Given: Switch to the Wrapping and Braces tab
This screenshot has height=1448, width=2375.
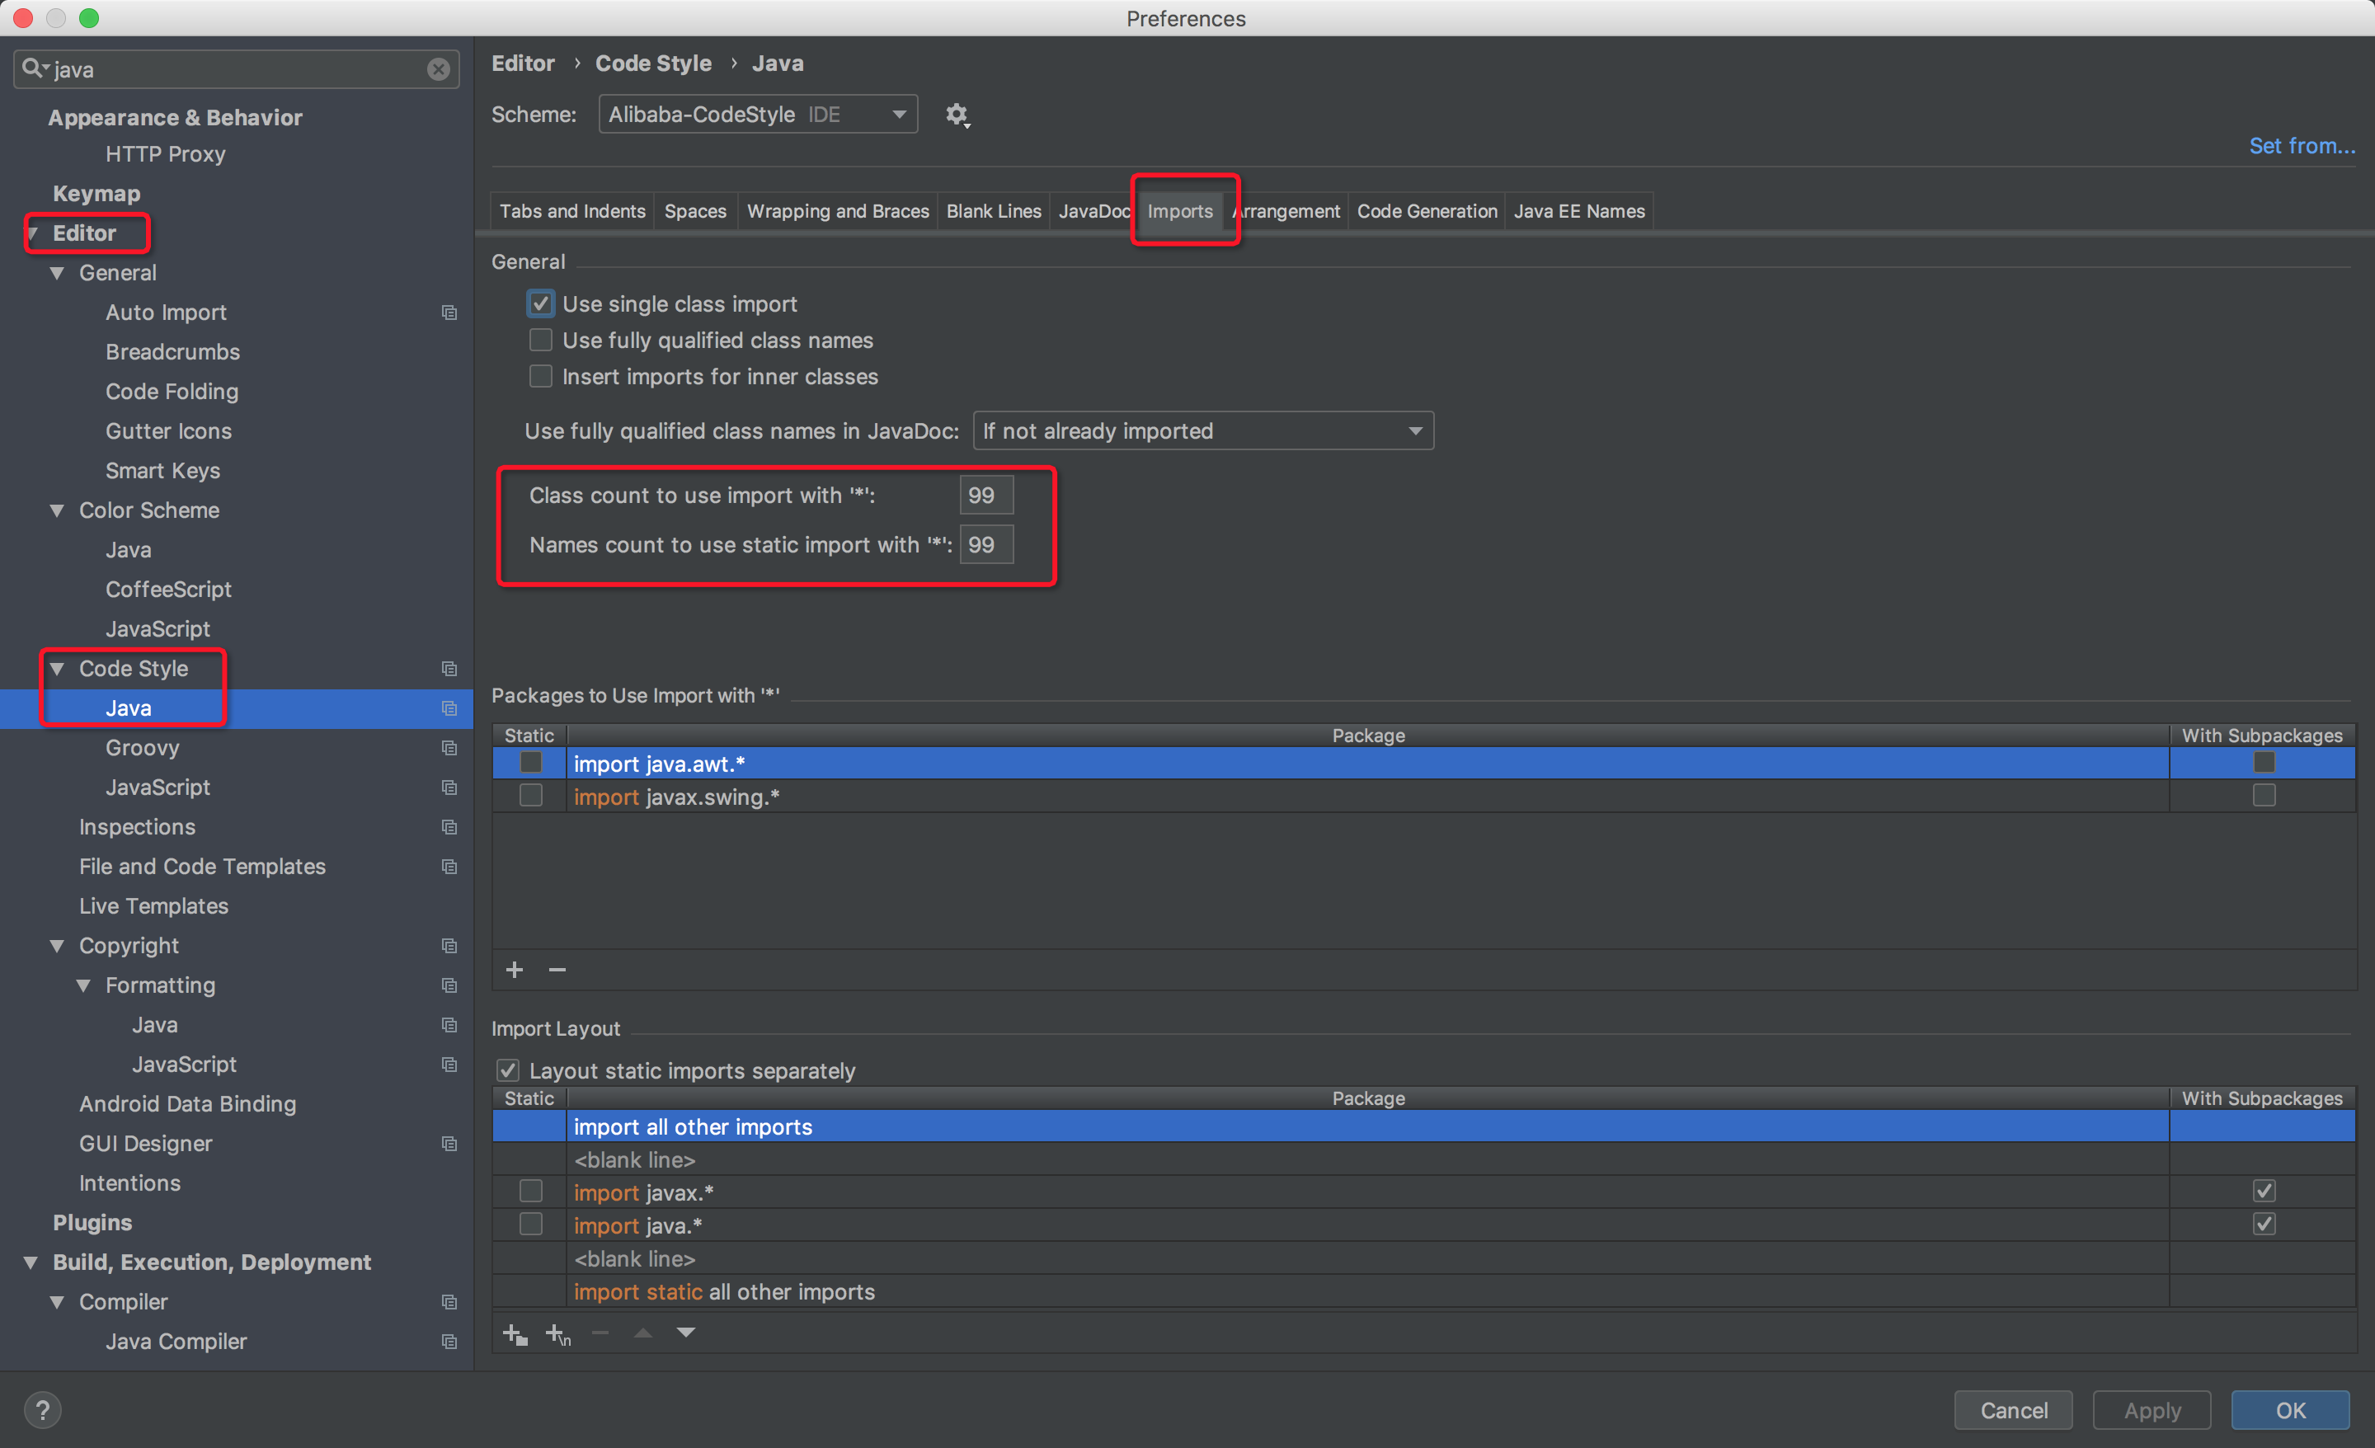Looking at the screenshot, I should (837, 210).
